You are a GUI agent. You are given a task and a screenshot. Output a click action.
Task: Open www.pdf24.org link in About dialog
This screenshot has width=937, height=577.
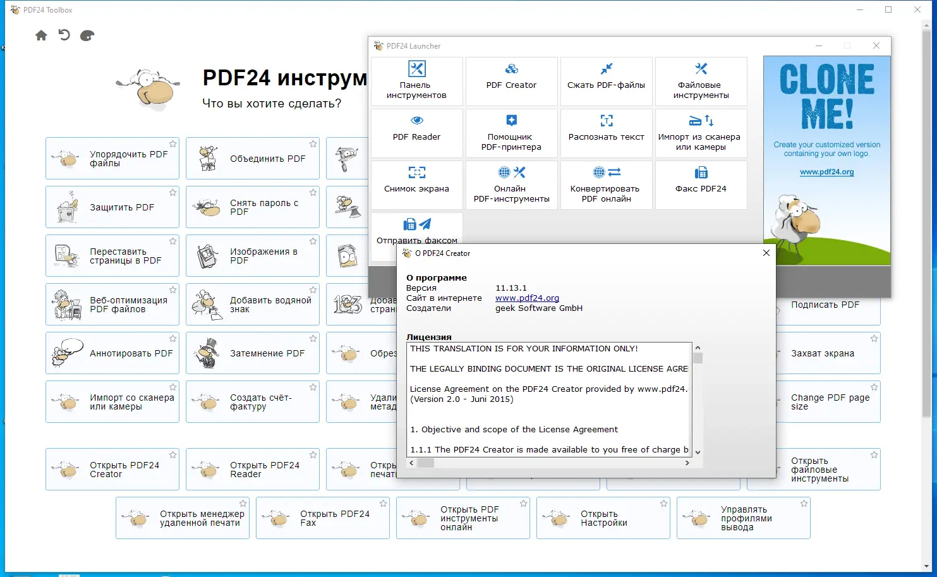[527, 298]
